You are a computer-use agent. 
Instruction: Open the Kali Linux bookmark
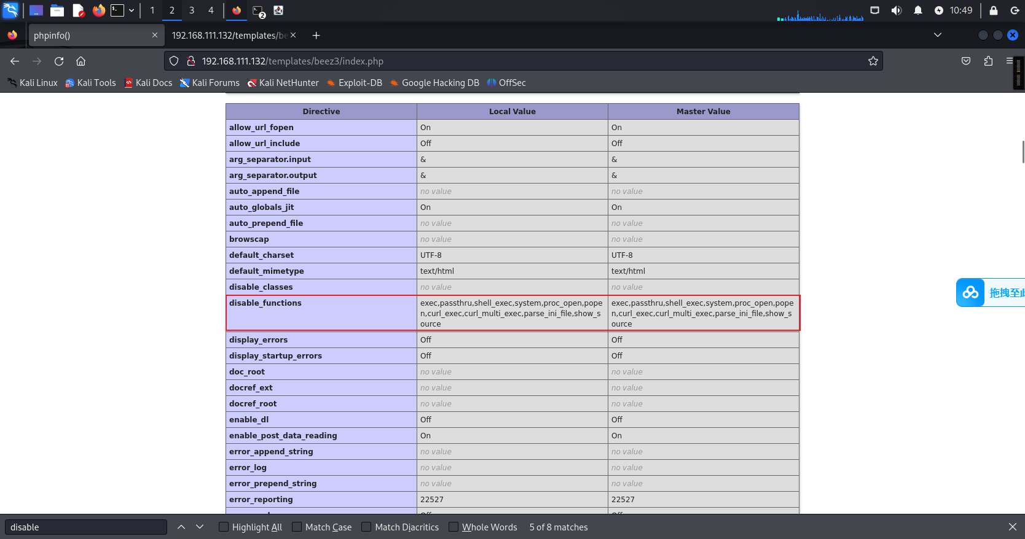[33, 83]
